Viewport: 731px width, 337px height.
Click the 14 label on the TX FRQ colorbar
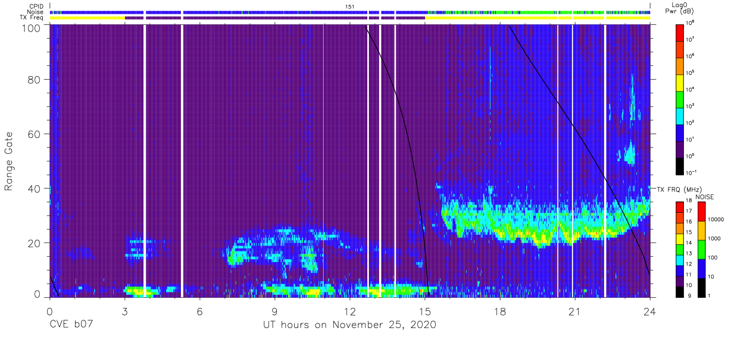click(x=689, y=243)
